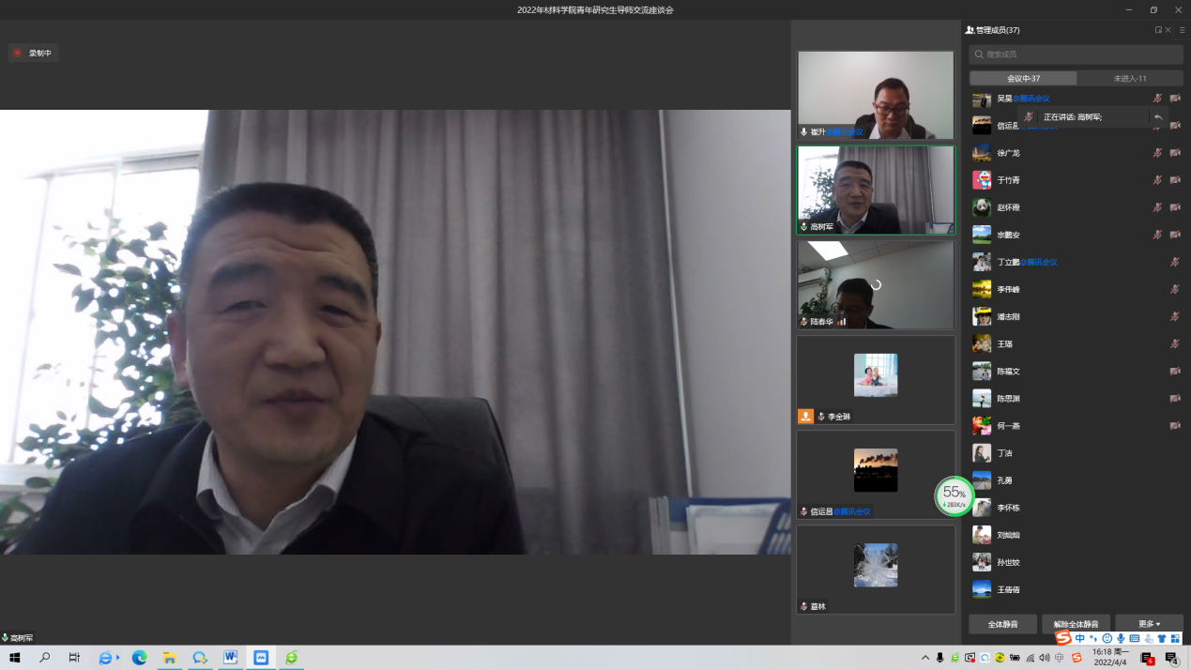
Task: Open Microsoft Word from the taskbar
Action: click(230, 658)
